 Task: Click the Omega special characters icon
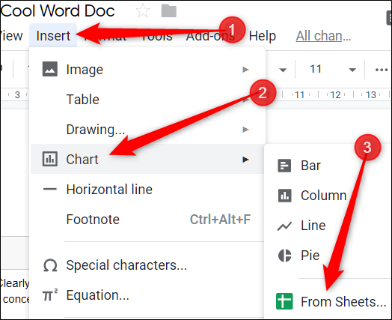pos(50,265)
